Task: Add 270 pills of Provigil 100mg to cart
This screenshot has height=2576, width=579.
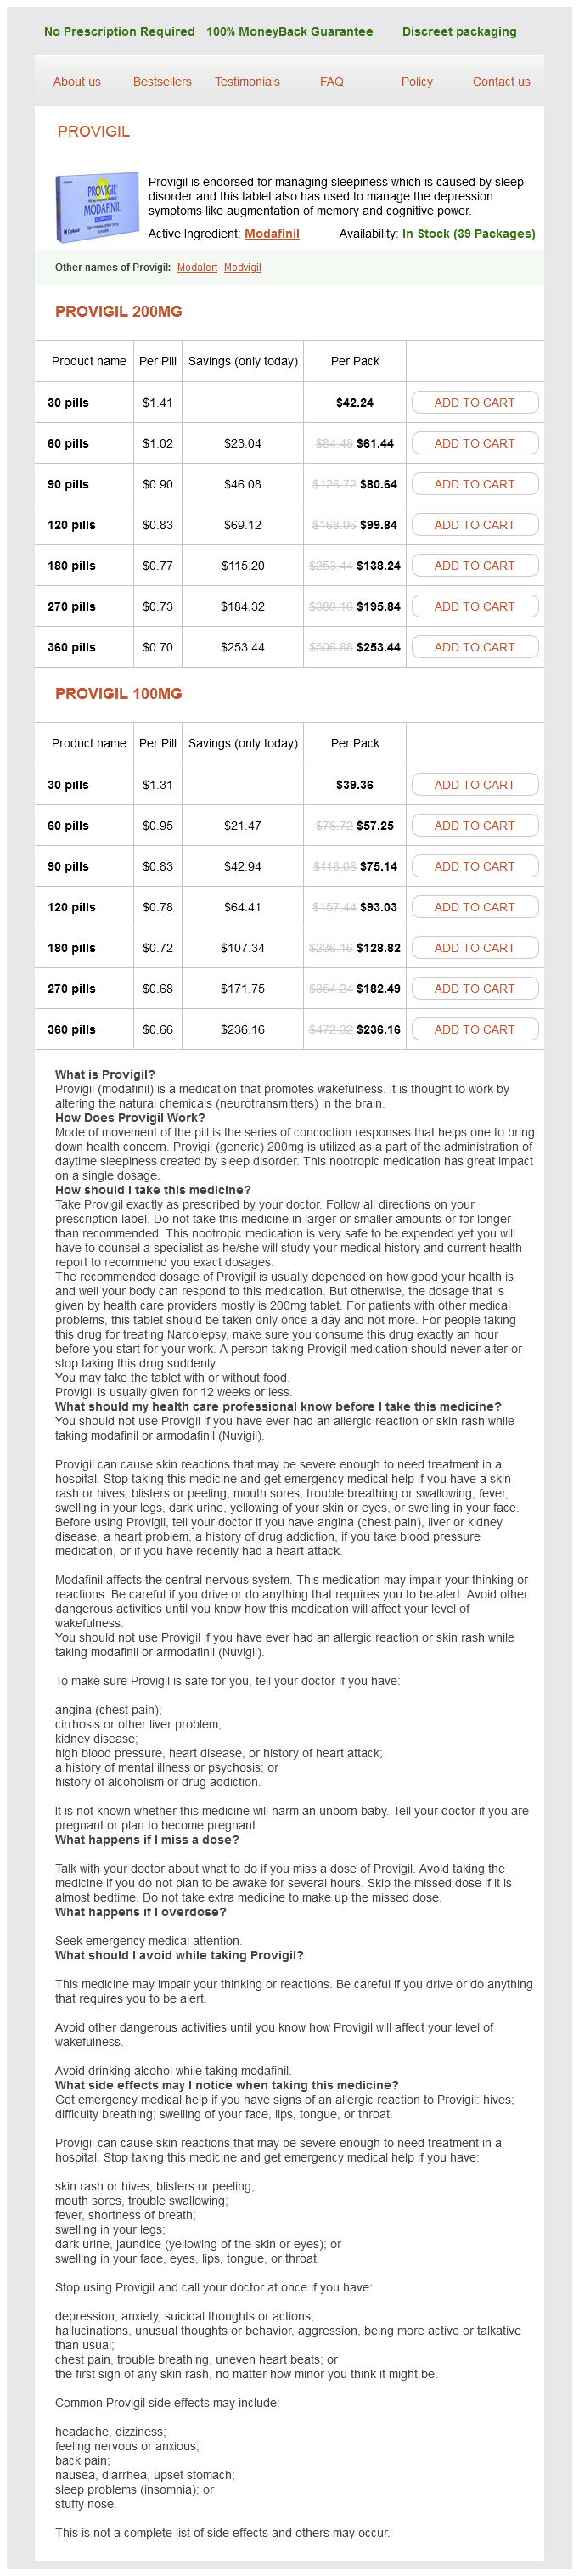Action: tap(474, 989)
